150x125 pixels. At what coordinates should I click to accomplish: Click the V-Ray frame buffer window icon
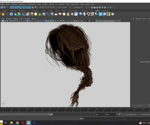click(92, 14)
